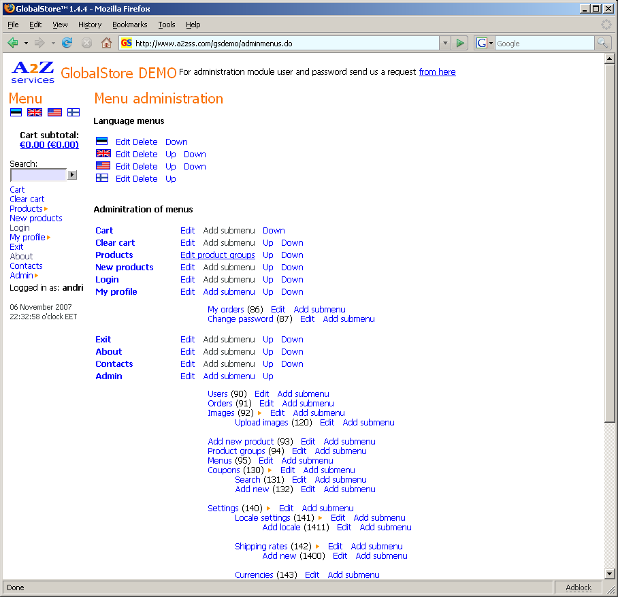618x597 pixels.
Task: Expand the Products submenu arrow in sidebar
Action: pyautogui.click(x=46, y=209)
